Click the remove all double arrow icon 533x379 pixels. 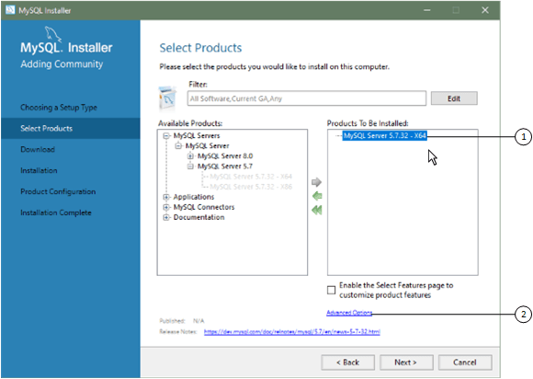click(x=317, y=210)
